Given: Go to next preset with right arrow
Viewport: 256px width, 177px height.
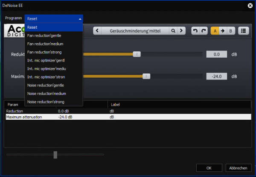Looking at the screenshot, I should (181, 31).
